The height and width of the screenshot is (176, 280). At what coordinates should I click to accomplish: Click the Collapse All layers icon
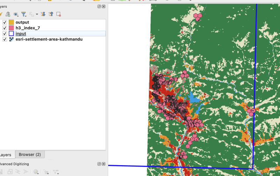pos(51,14)
